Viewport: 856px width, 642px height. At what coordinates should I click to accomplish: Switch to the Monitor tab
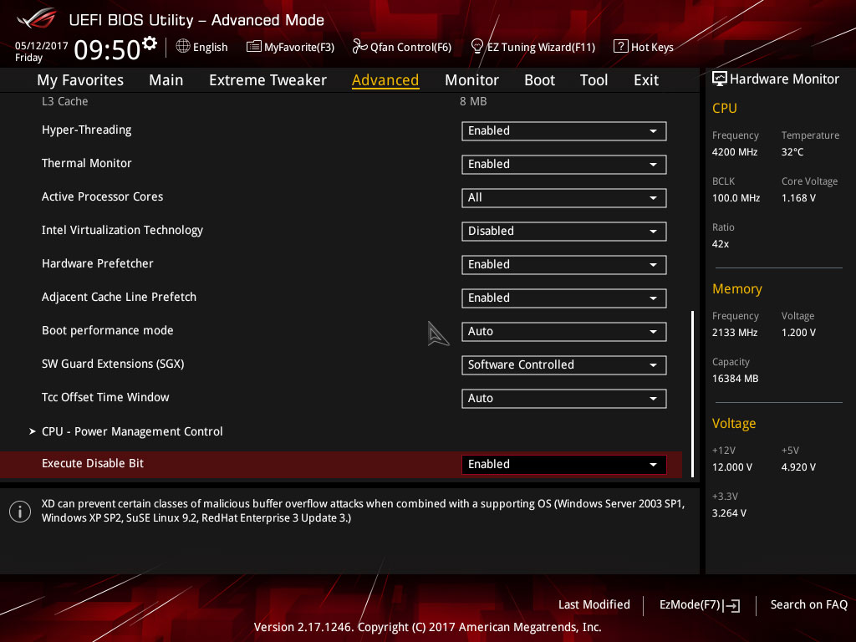point(471,80)
